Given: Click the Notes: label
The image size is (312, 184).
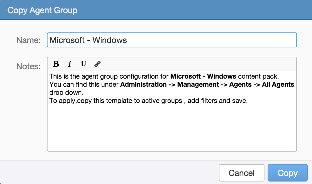Looking at the screenshot, I should [28, 66].
